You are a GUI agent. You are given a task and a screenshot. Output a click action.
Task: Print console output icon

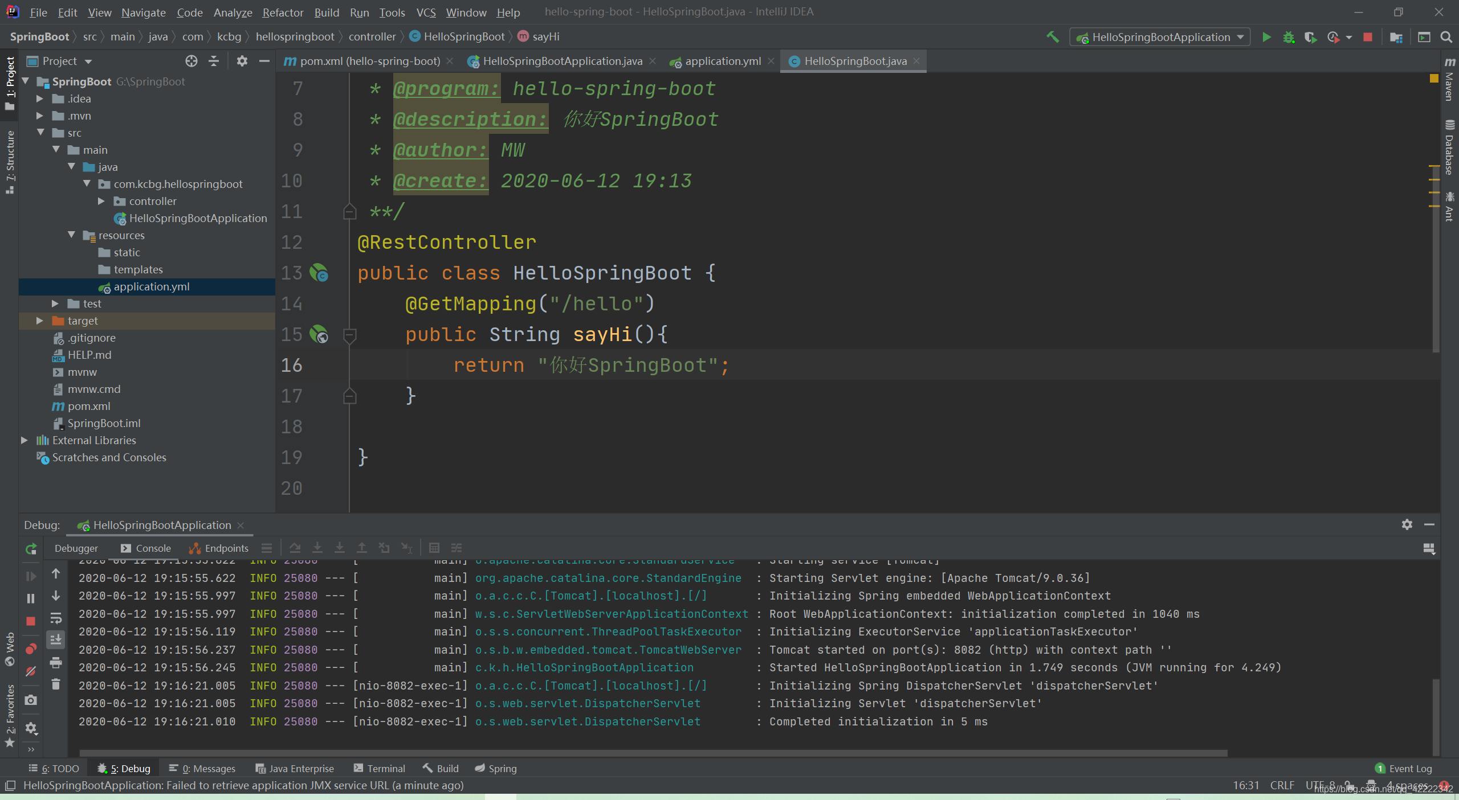(x=56, y=662)
